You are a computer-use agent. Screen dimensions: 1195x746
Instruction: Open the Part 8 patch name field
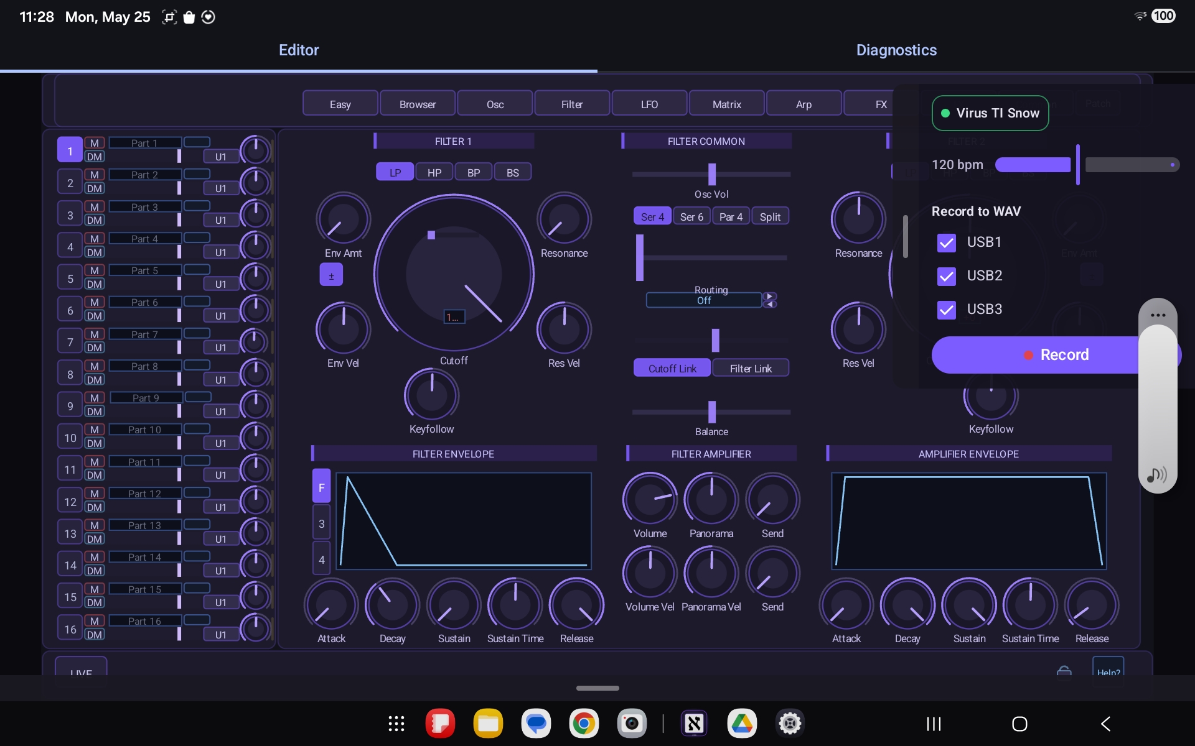point(145,366)
